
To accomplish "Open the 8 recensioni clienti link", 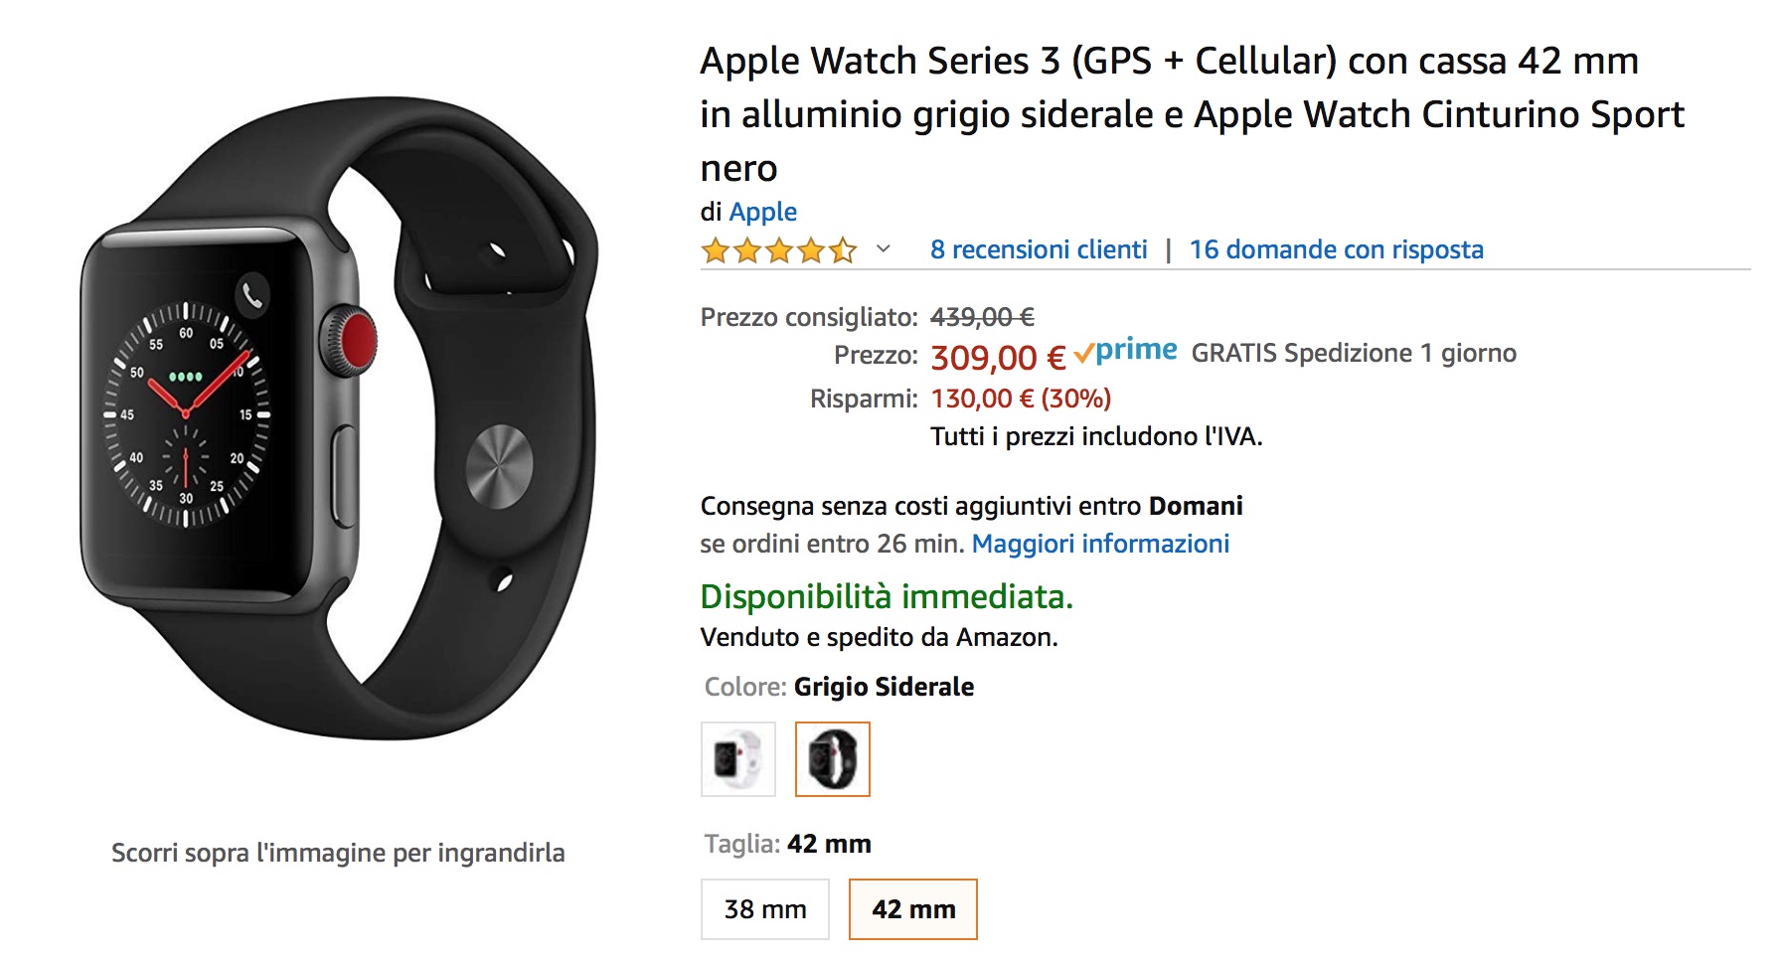I will click(1039, 249).
